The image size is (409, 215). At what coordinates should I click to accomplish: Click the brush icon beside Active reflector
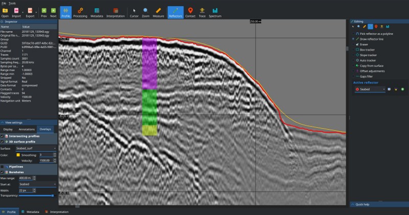(396, 89)
